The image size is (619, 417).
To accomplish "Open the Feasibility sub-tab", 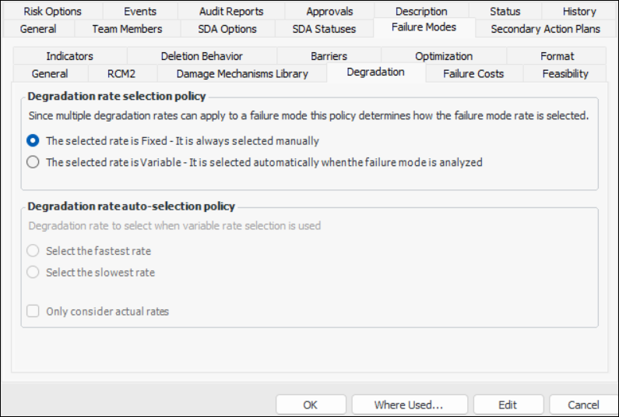I will point(564,74).
